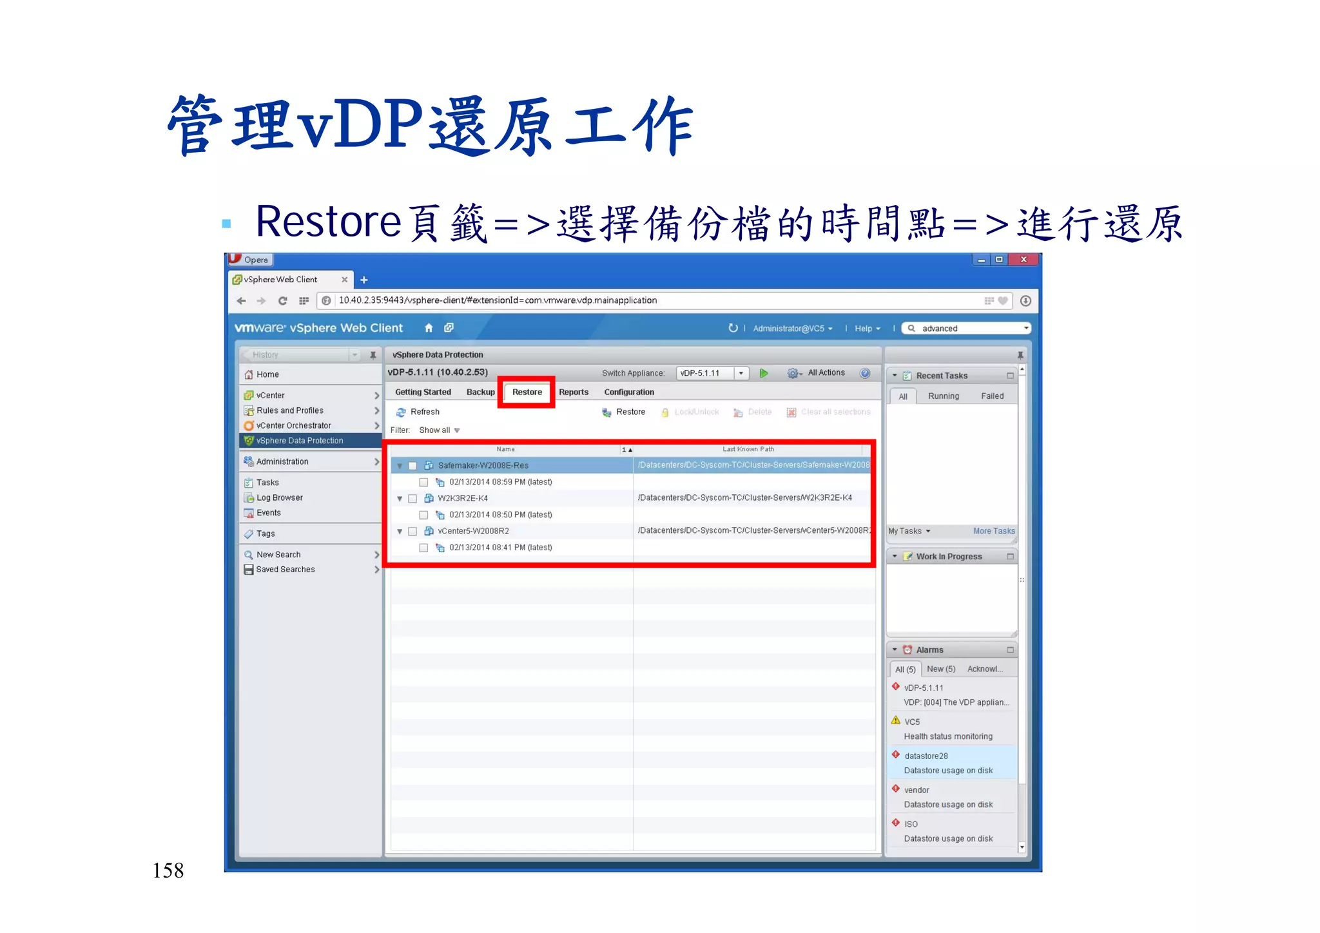Open the All Actions gear icon
1320x933 pixels.
[793, 373]
